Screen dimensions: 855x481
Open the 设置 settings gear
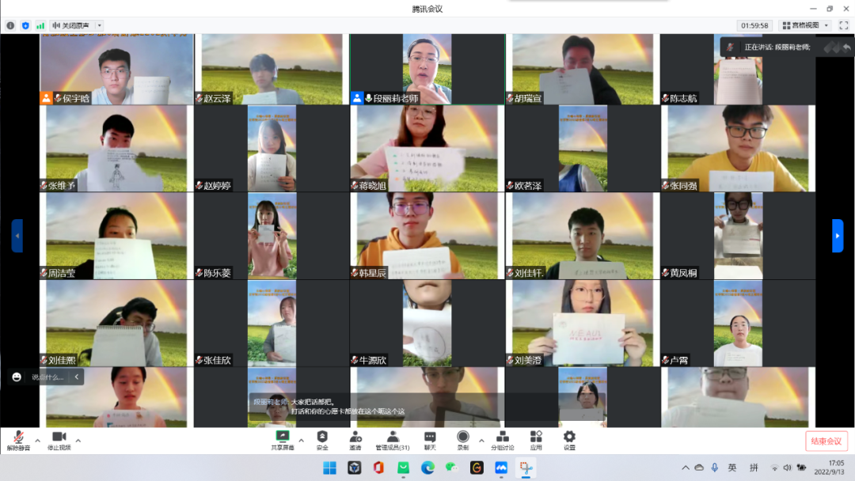(569, 440)
